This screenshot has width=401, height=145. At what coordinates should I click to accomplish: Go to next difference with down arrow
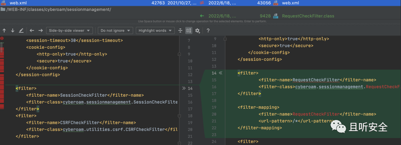pyautogui.click(x=13, y=30)
